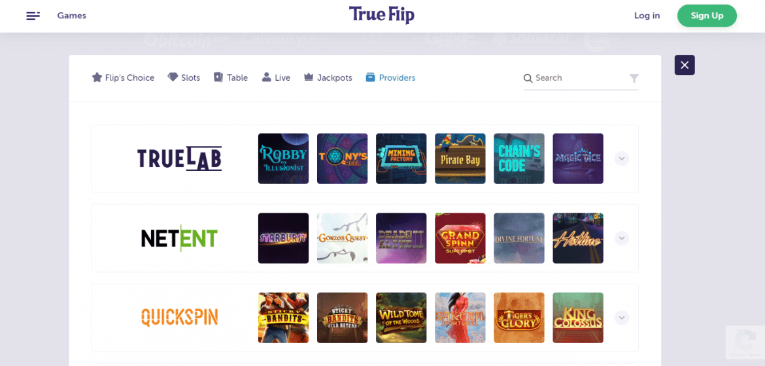This screenshot has width=765, height=366.
Task: Focus the Search input field
Action: click(x=581, y=78)
